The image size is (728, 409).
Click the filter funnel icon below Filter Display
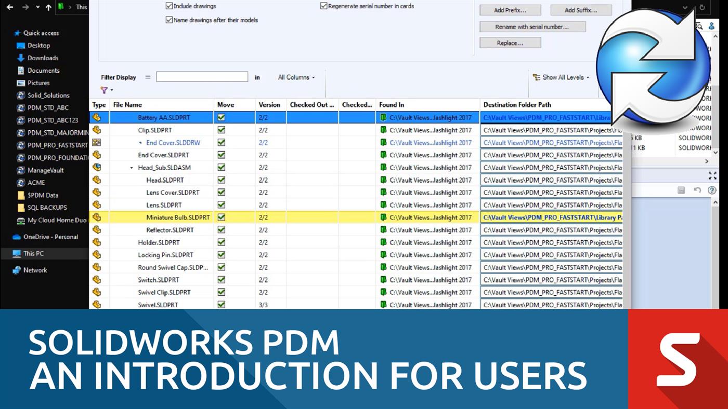click(x=104, y=90)
